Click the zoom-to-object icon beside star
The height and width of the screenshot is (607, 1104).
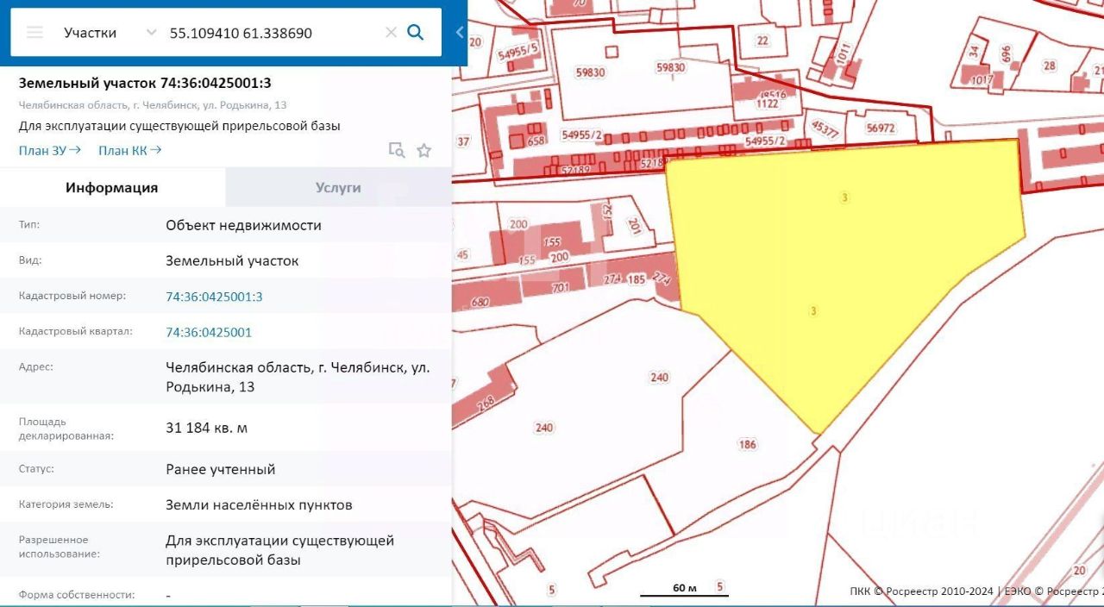397,150
